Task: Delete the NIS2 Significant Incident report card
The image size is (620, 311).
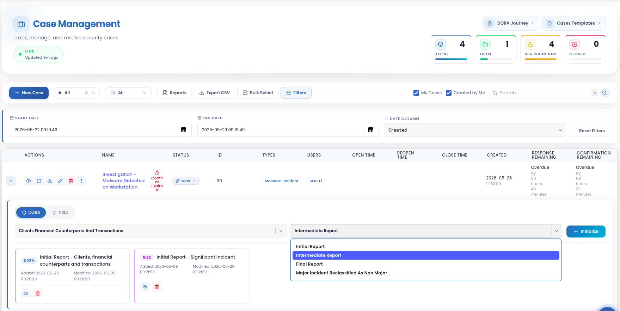Action: [157, 287]
